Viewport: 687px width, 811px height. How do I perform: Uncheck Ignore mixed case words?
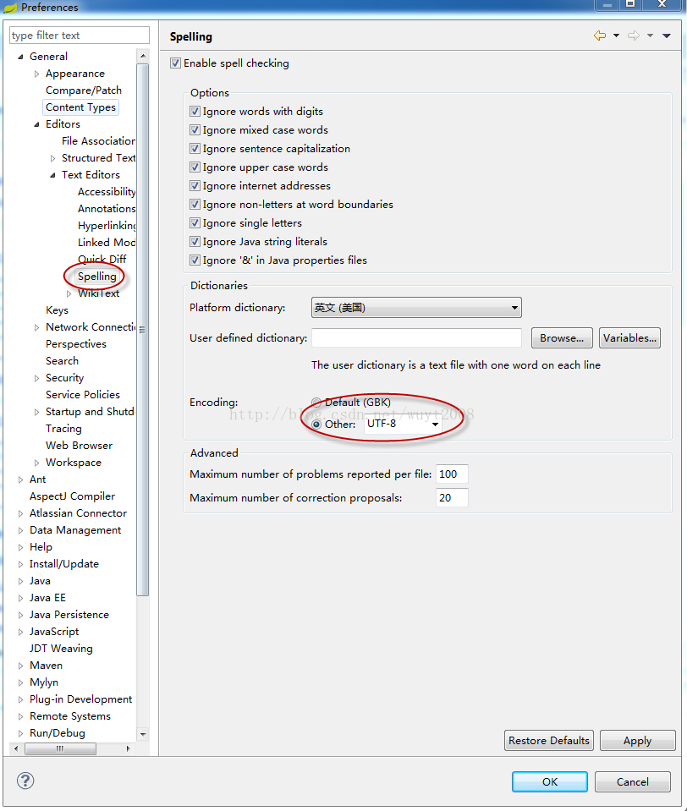(x=195, y=130)
